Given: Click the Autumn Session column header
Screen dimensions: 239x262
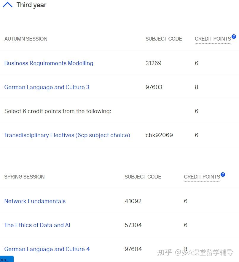Looking at the screenshot, I should pyautogui.click(x=26, y=39).
